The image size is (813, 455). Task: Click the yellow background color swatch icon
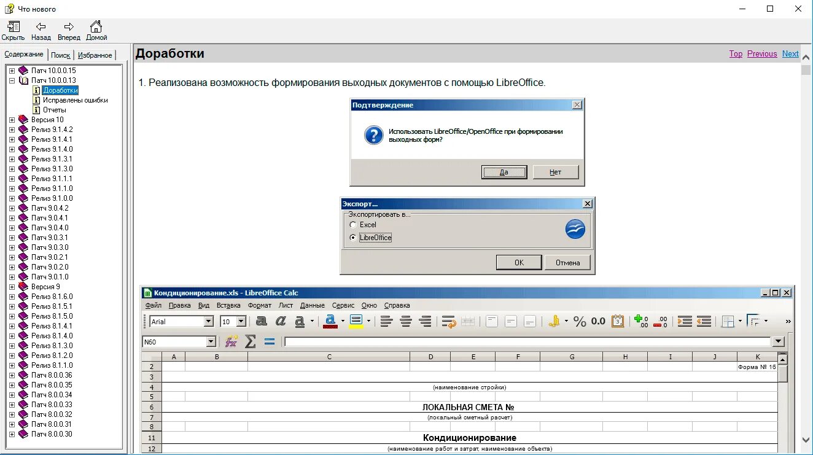coord(356,321)
